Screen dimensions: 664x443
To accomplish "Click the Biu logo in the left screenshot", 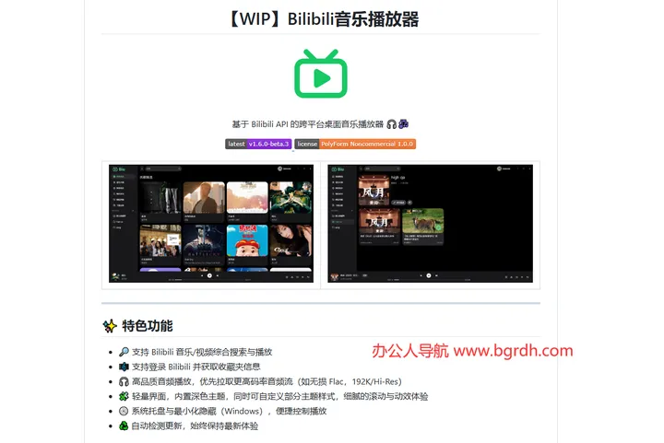I will point(119,169).
